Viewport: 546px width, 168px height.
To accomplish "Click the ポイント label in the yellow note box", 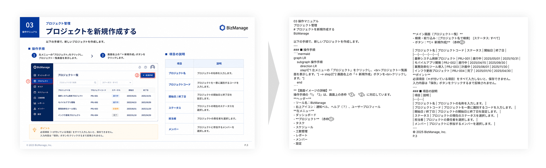I will pos(45,128).
